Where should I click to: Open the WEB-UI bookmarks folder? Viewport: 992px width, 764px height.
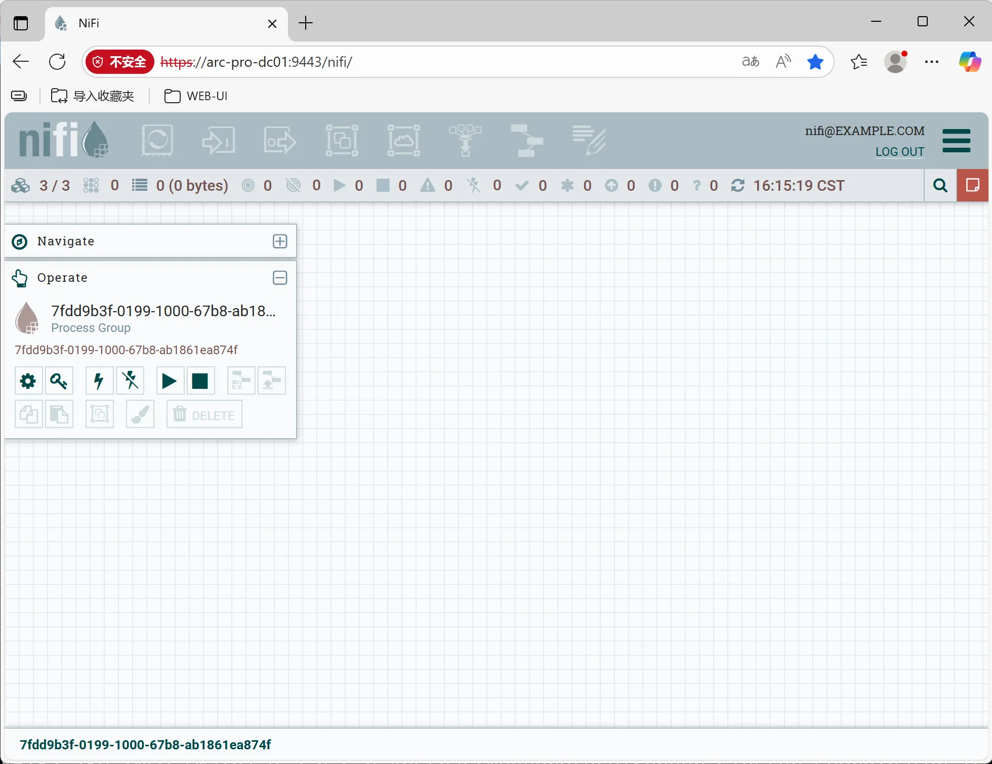coord(196,96)
